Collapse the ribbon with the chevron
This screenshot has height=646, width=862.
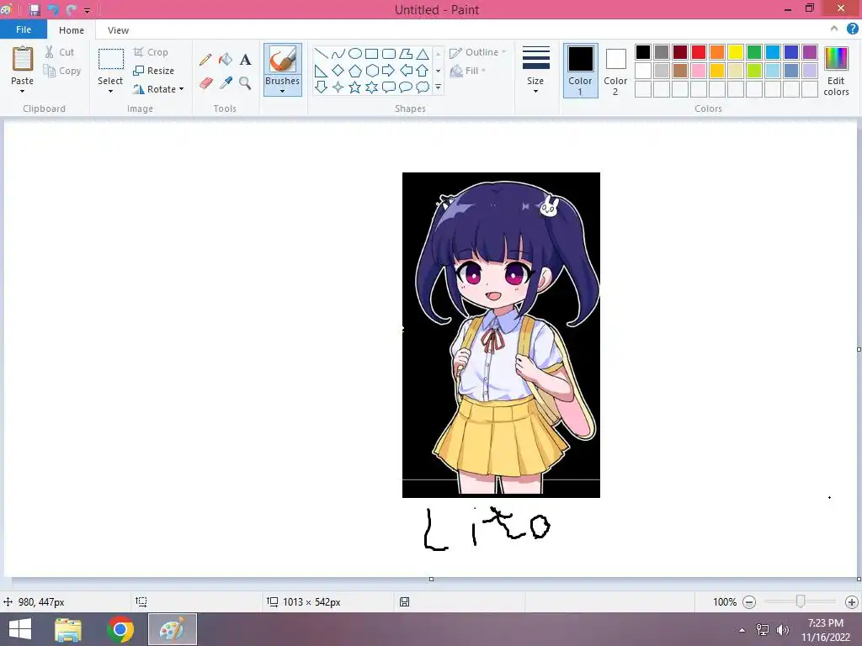tap(834, 29)
